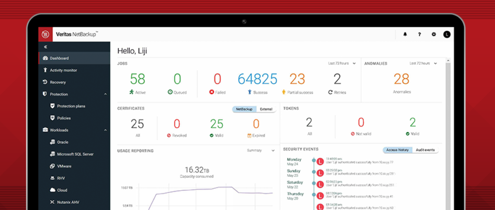This screenshot has height=210, width=495.
Task: Click the 64825 Success jobs count
Action: pyautogui.click(x=257, y=79)
